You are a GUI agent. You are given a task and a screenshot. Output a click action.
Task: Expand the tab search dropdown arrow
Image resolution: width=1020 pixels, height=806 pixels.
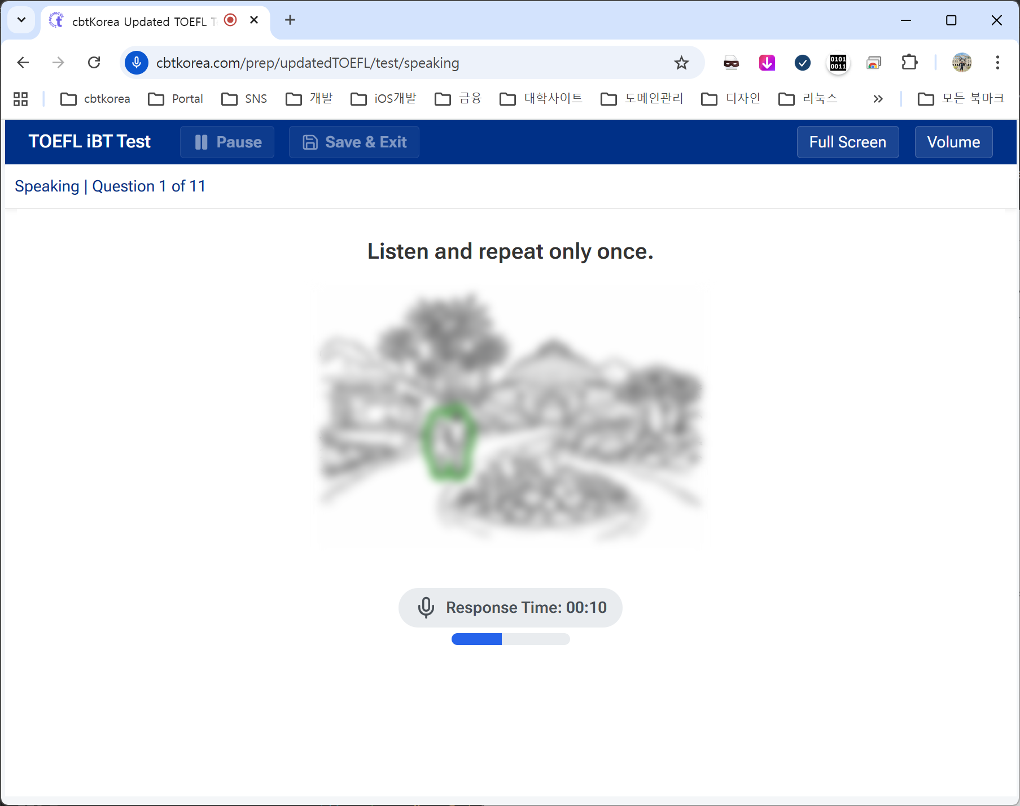pos(21,20)
